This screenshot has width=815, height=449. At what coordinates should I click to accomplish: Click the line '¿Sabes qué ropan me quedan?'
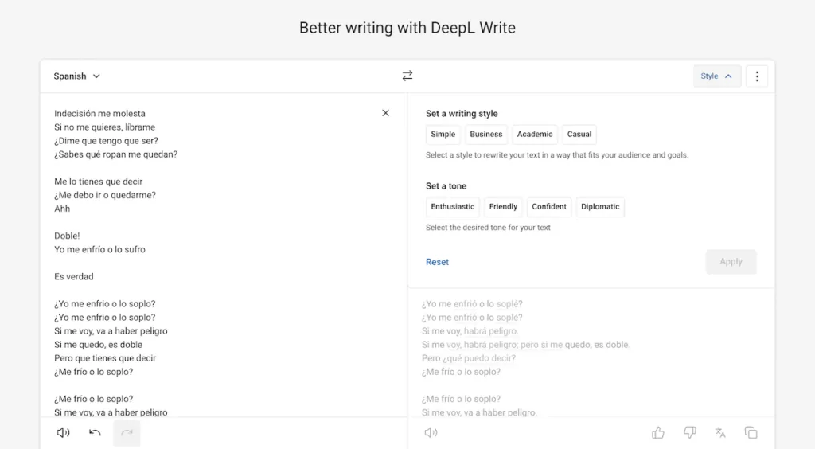click(x=116, y=154)
